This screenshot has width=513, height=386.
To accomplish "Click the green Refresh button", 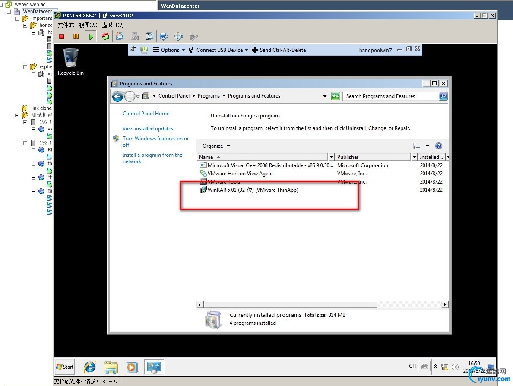I will tap(336, 96).
